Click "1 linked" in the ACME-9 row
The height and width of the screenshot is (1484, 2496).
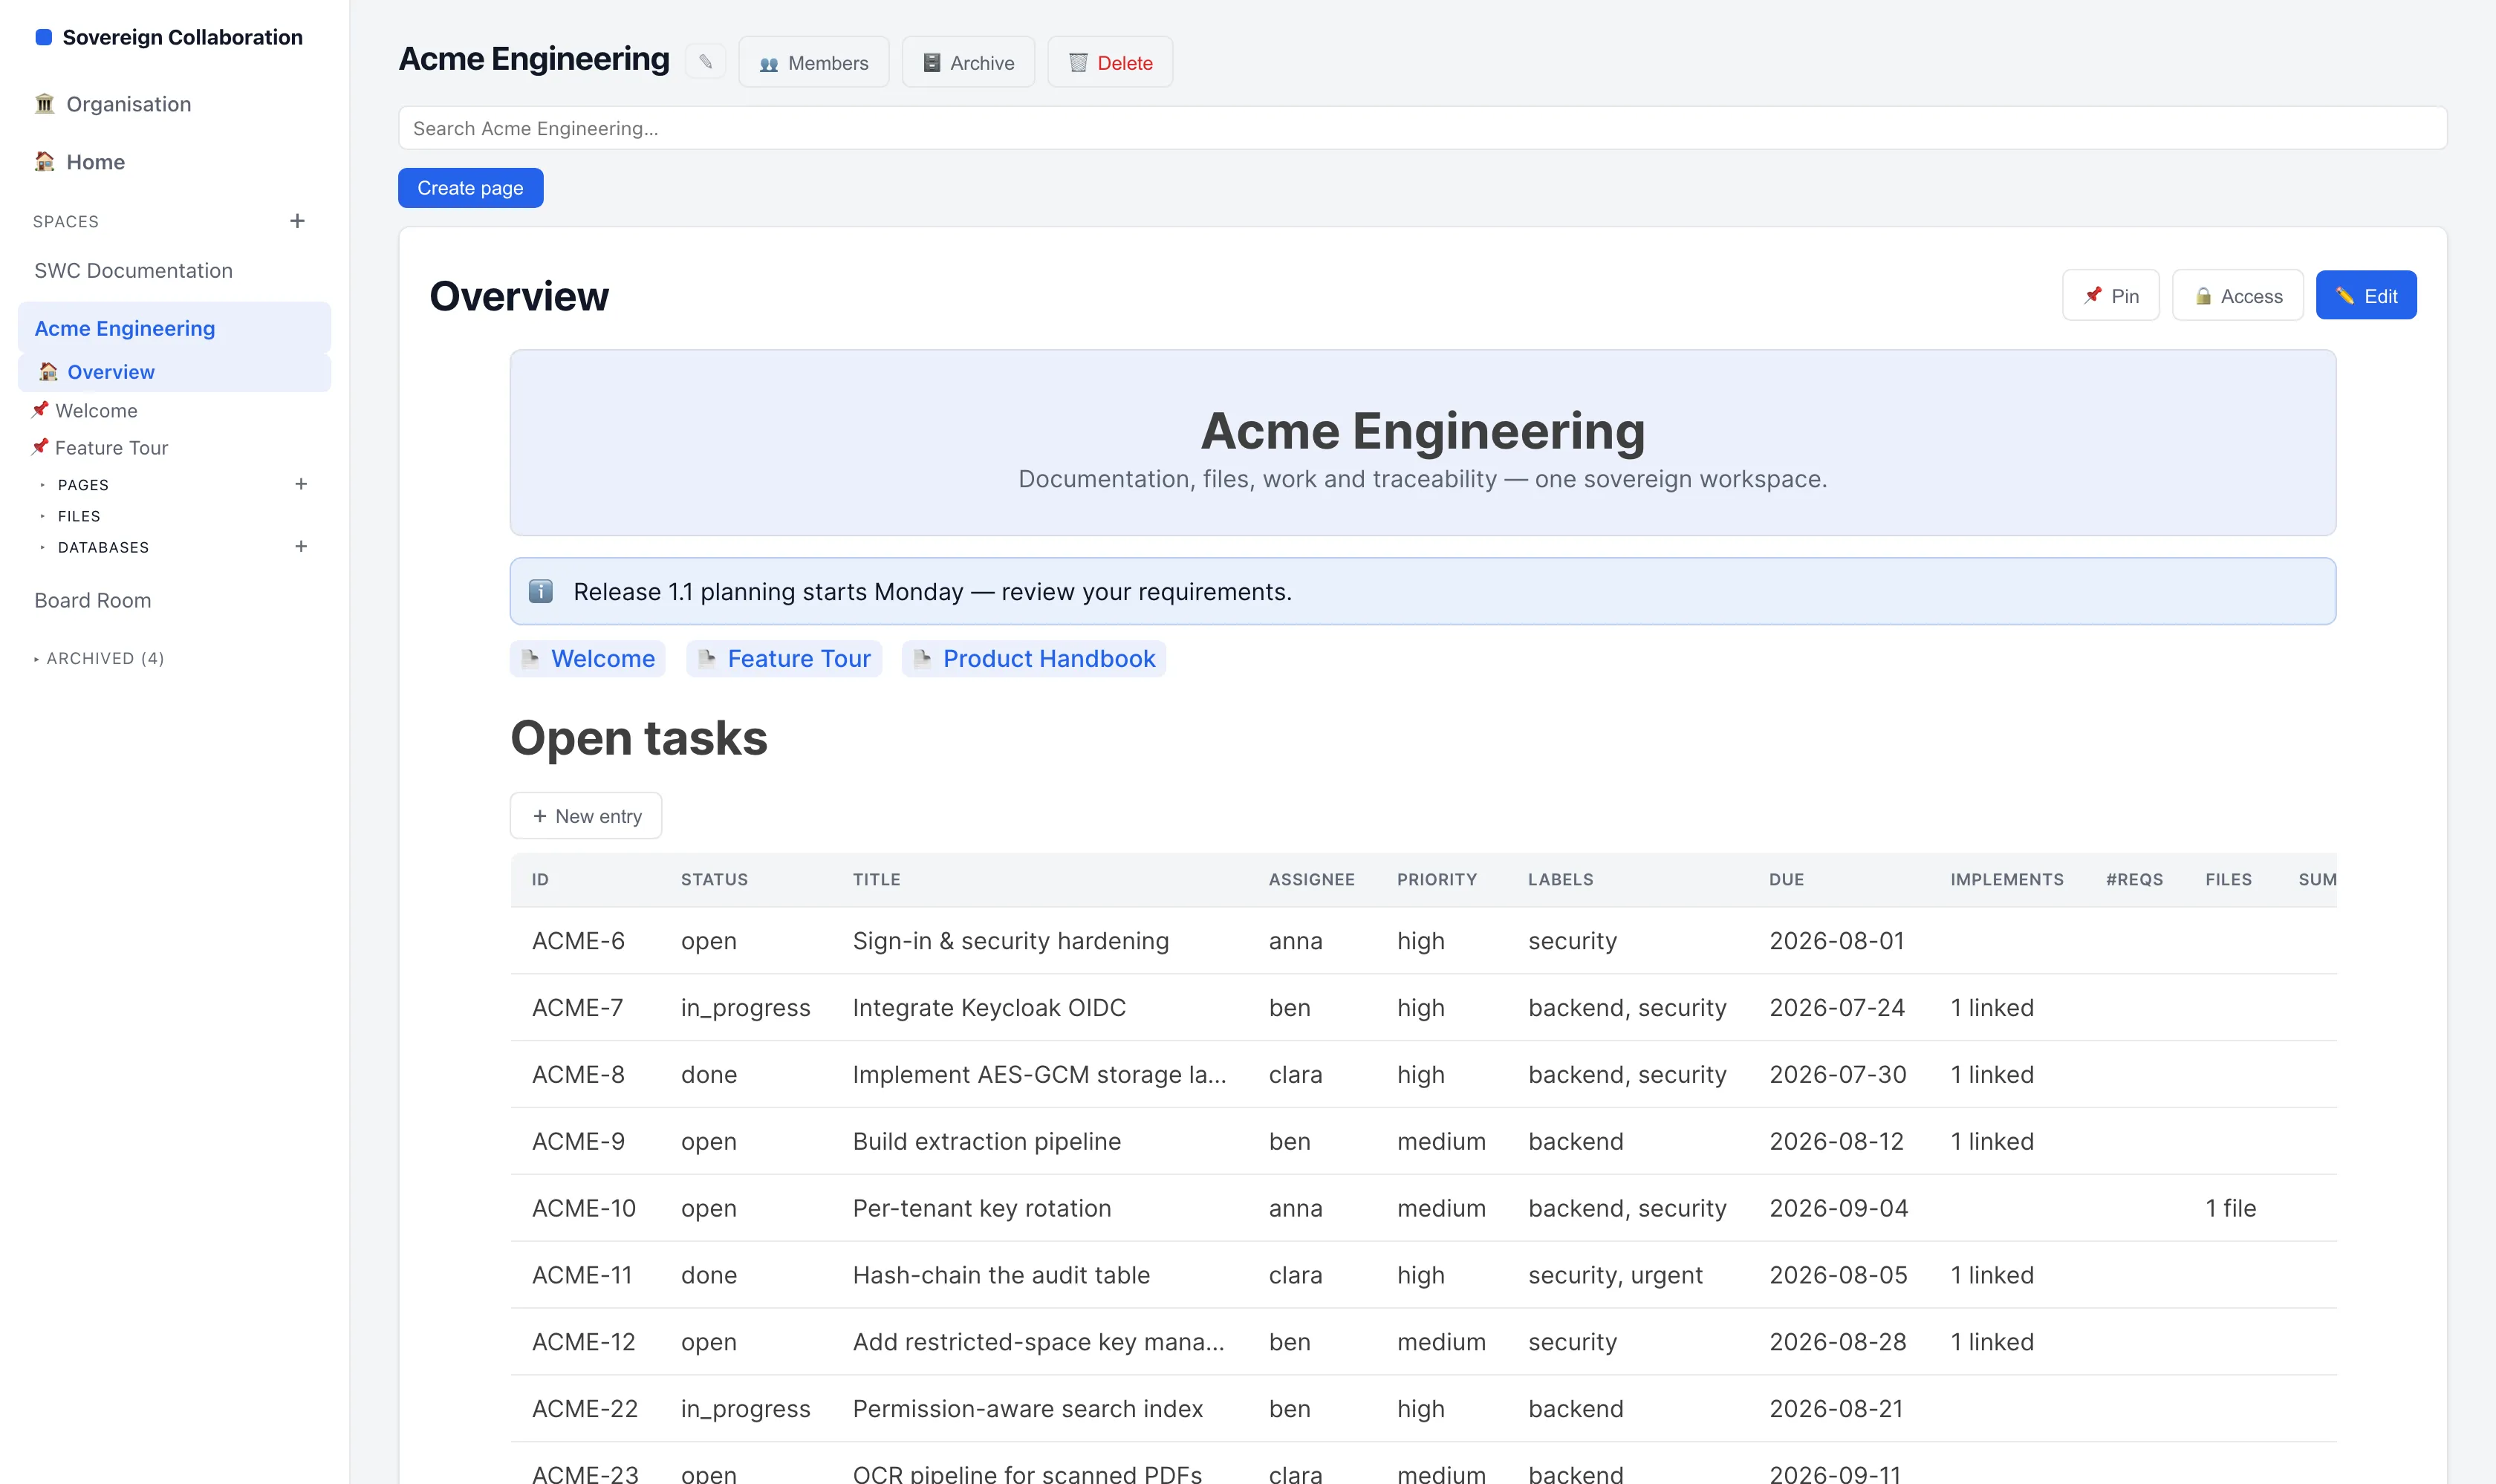[1992, 1142]
